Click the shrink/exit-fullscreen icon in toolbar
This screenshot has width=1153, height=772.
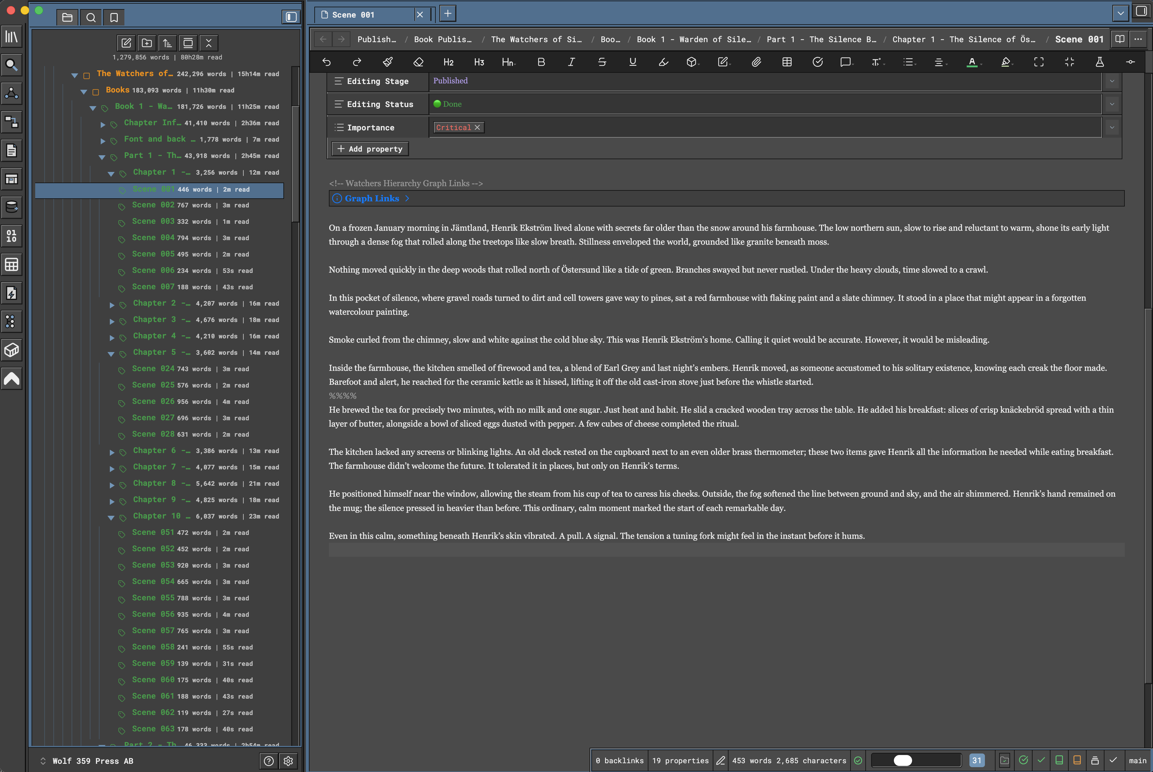tap(1069, 62)
